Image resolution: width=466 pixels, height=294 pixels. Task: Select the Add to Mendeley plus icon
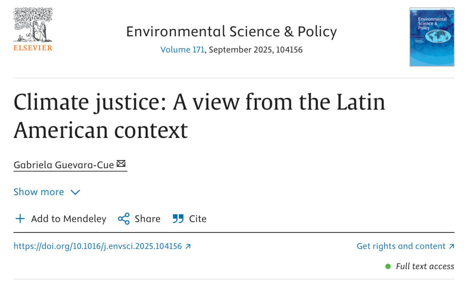coord(20,219)
